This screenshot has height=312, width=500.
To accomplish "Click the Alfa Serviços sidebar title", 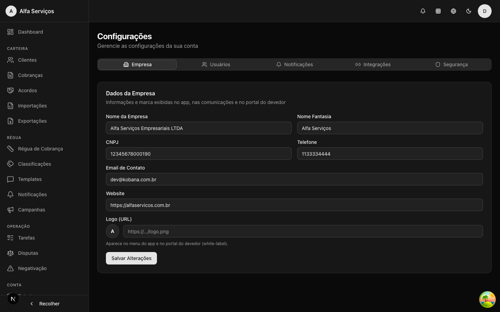I will [37, 11].
